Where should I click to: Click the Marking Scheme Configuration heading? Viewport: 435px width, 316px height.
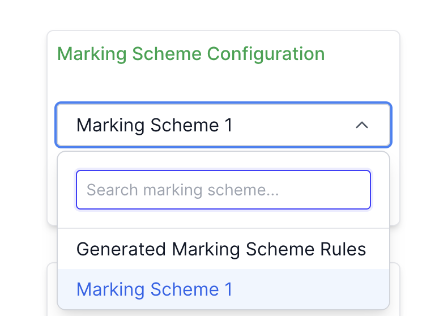(x=191, y=54)
